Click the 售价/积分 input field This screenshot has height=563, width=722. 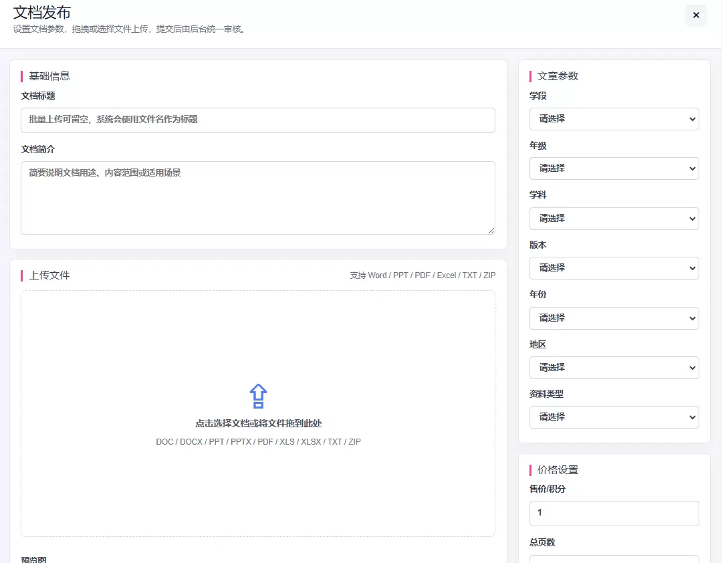614,514
